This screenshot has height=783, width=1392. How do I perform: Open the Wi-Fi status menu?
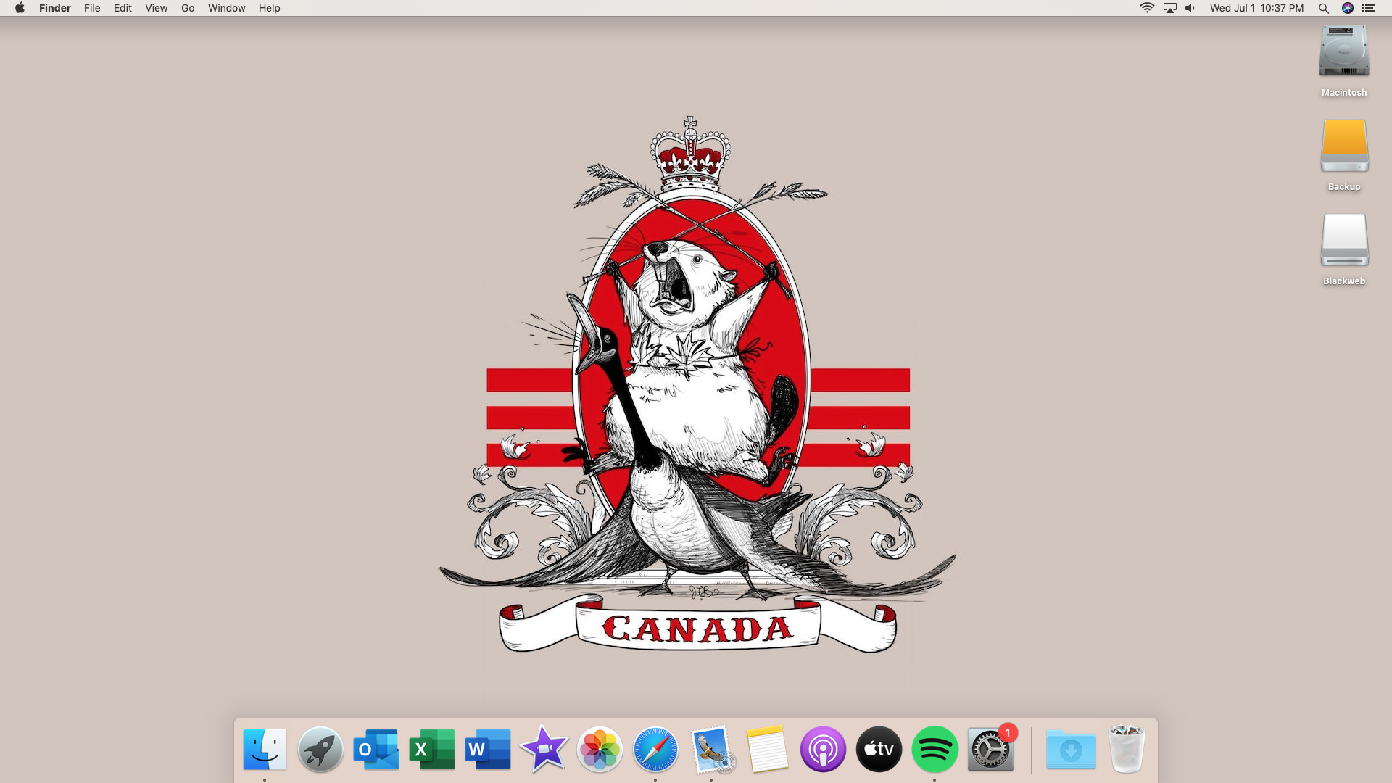point(1147,8)
